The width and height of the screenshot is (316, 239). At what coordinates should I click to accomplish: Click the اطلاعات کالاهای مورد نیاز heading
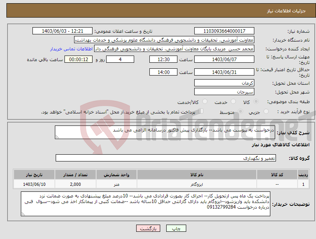click(280, 145)
